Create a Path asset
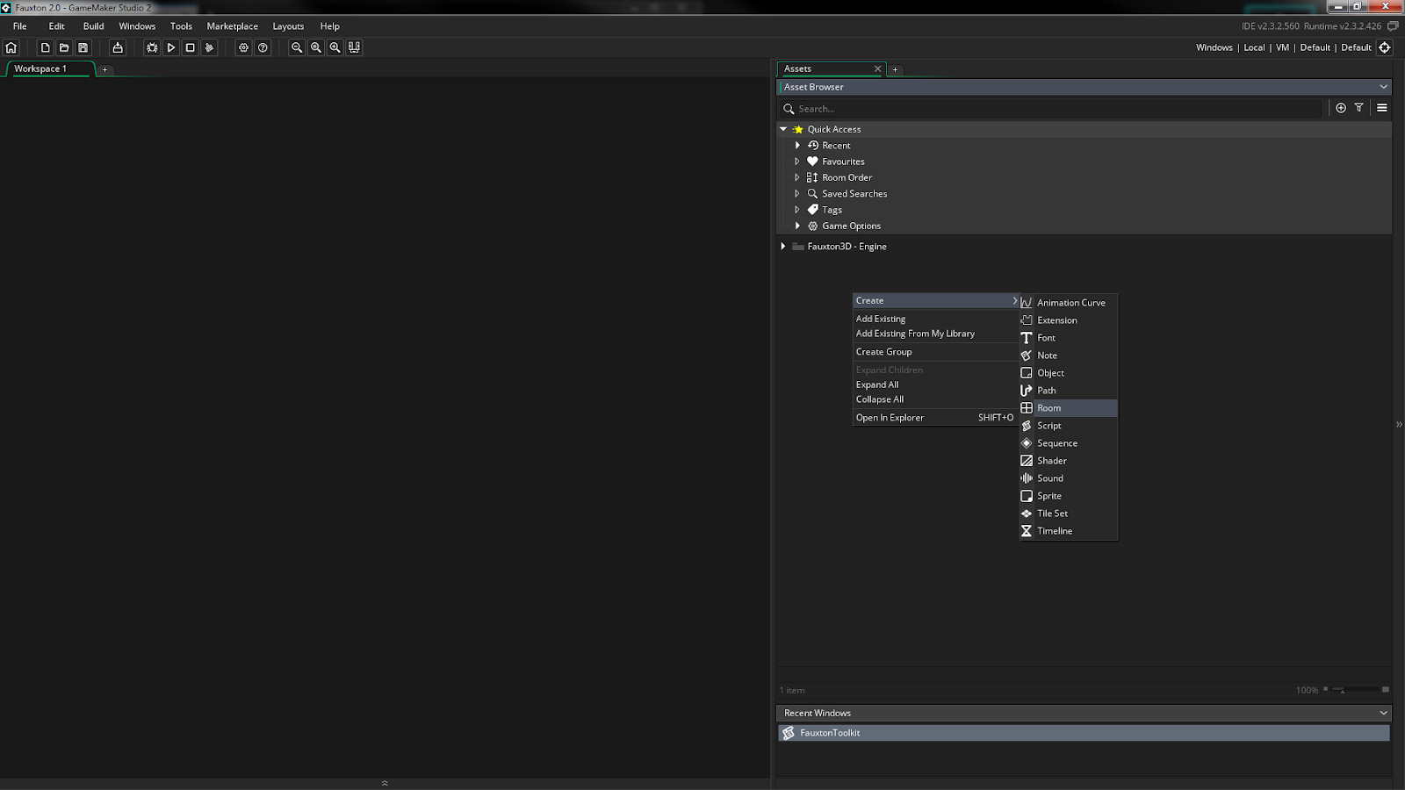The image size is (1405, 790). 1069,391
